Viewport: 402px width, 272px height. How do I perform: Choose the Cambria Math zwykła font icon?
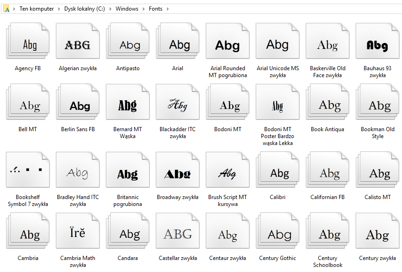point(78,230)
